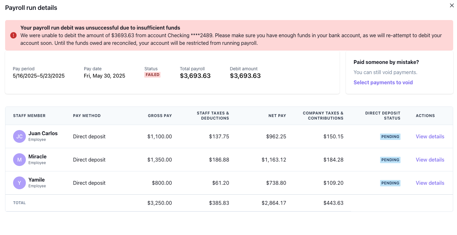Click Yamile's PENDING deposit badge

tap(390, 183)
